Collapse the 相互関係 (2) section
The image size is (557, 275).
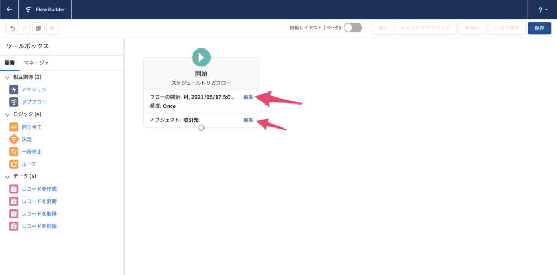pos(8,77)
